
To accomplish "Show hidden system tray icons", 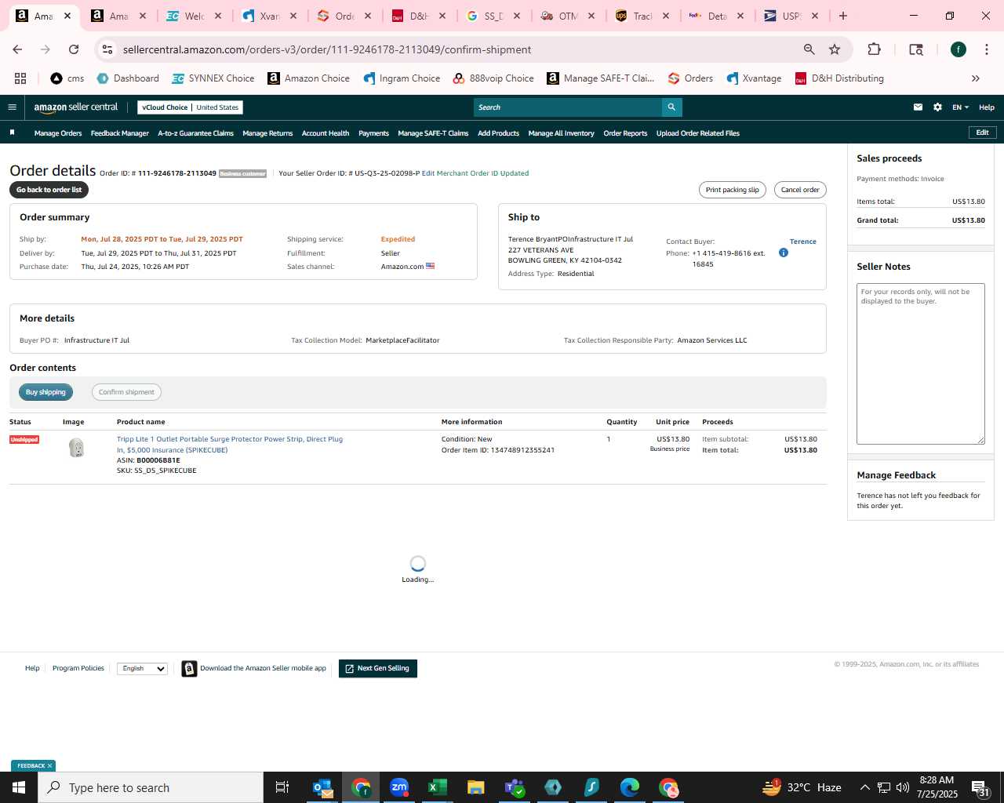I will [x=864, y=787].
